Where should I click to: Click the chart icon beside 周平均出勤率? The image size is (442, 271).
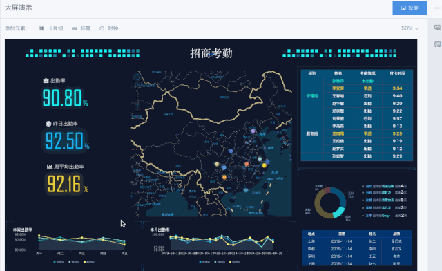[x=50, y=167]
